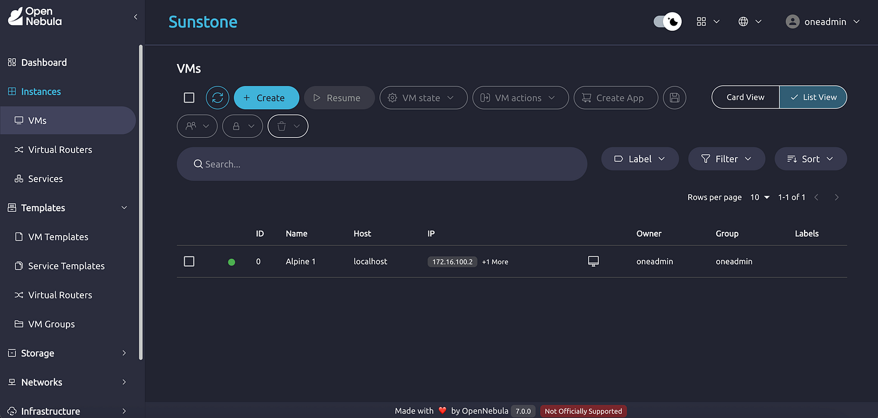Open Virtual Routers under Templates
Screen dimensions: 878x418
[x=68, y=295]
